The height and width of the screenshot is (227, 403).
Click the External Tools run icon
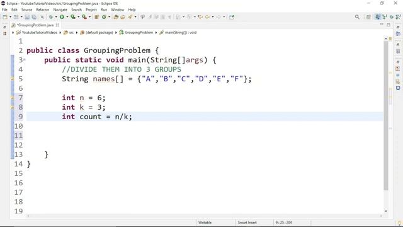click(x=84, y=17)
